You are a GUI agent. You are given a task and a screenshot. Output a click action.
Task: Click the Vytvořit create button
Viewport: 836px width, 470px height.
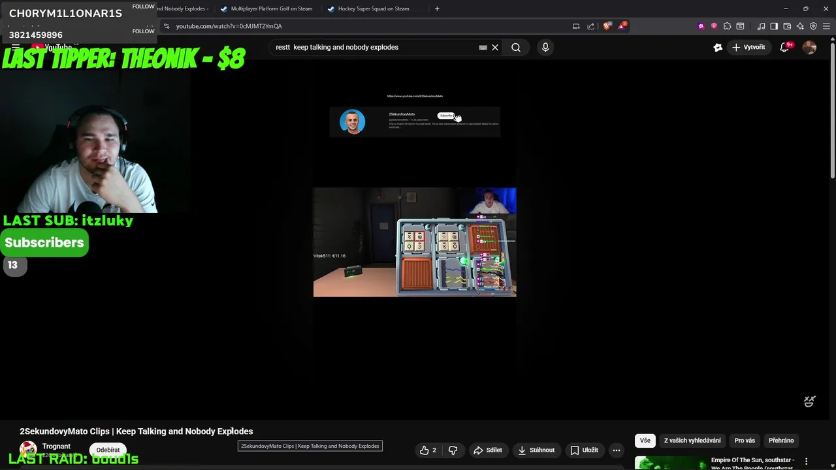[x=748, y=47]
